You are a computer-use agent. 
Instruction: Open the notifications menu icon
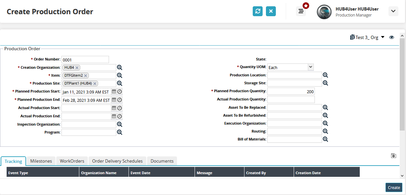(301, 11)
